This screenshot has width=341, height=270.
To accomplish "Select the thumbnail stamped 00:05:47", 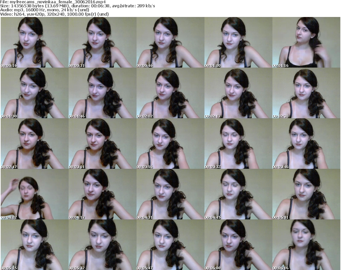I will point(170,245).
